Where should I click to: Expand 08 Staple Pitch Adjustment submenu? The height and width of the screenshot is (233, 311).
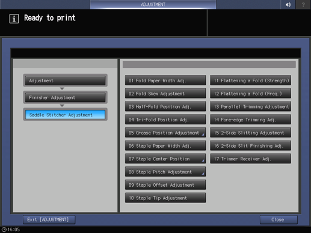point(165,172)
